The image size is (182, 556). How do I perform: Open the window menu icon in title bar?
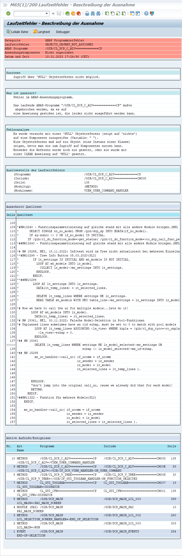tap(6, 5)
